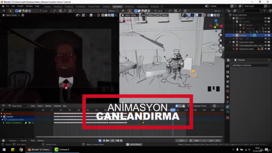Select solid shading mode in right viewport
Viewport: 272px width, 153px height.
coord(212,15)
